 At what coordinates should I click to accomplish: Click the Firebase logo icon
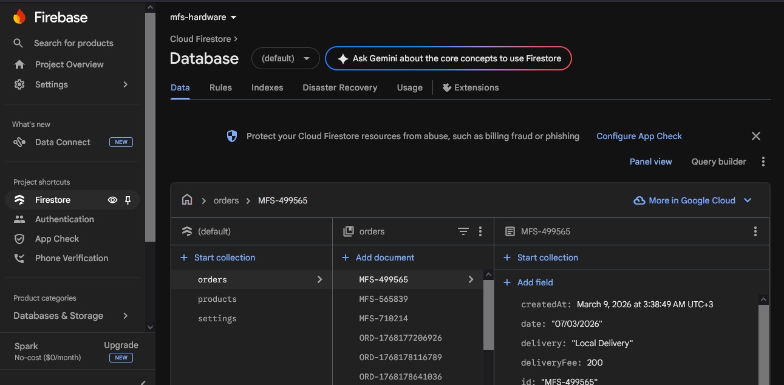[19, 17]
